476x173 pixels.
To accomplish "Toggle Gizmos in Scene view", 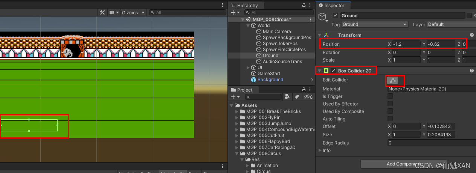I will pos(130,12).
